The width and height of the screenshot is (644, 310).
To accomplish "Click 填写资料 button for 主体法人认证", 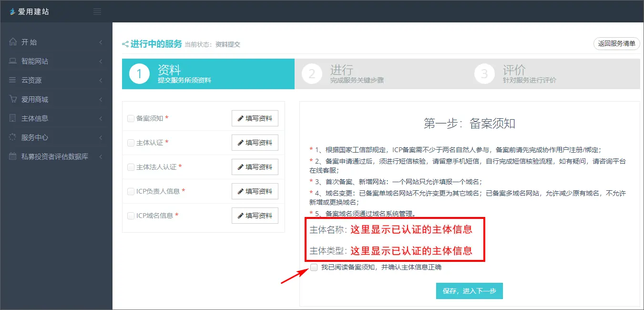I will (x=255, y=167).
